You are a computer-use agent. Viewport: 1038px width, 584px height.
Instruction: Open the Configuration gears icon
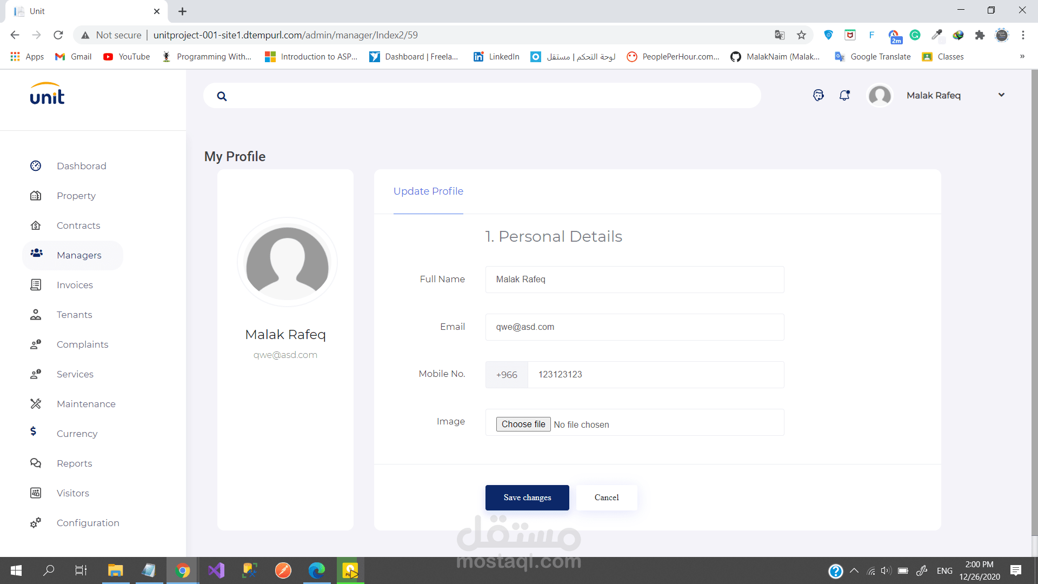click(36, 523)
